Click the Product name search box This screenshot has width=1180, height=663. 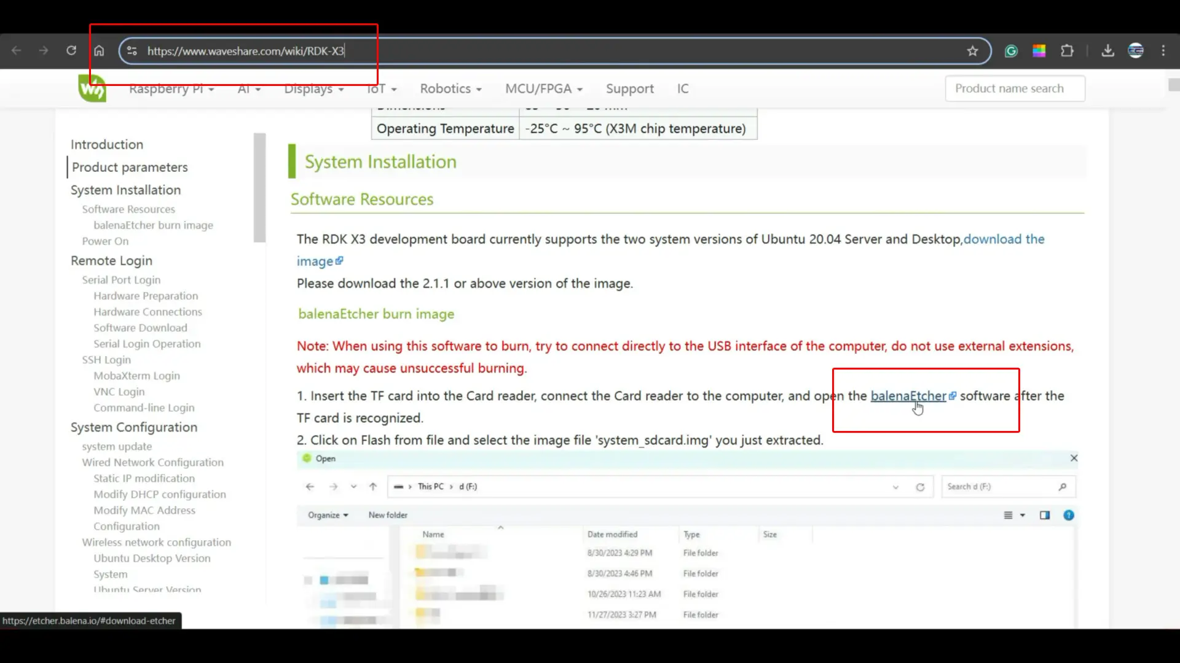1015,88
